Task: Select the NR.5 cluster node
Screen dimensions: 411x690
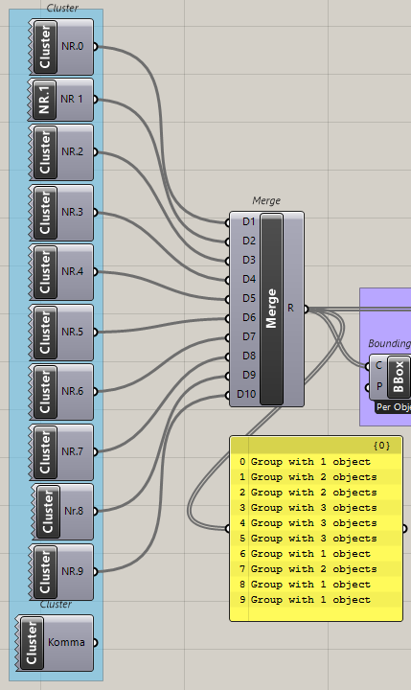Action: click(61, 333)
